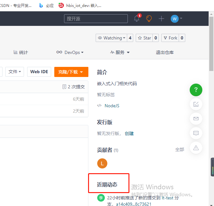Viewport: 214px width, 206px height.
Task: Open the CSDN bookmark
Action: coord(15,6)
